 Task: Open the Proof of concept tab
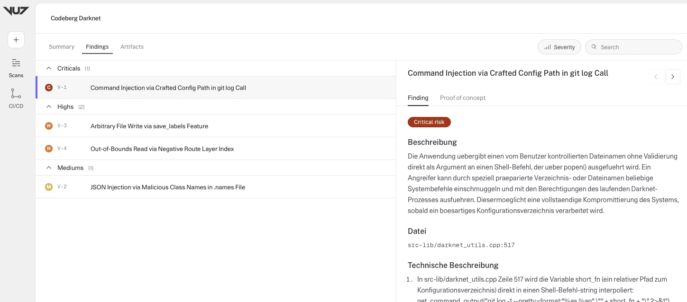tap(463, 98)
